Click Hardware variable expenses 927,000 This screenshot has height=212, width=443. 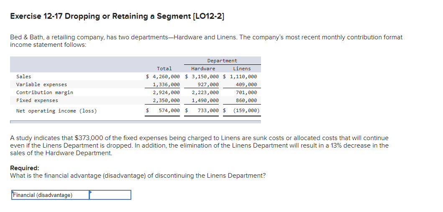tap(208, 84)
